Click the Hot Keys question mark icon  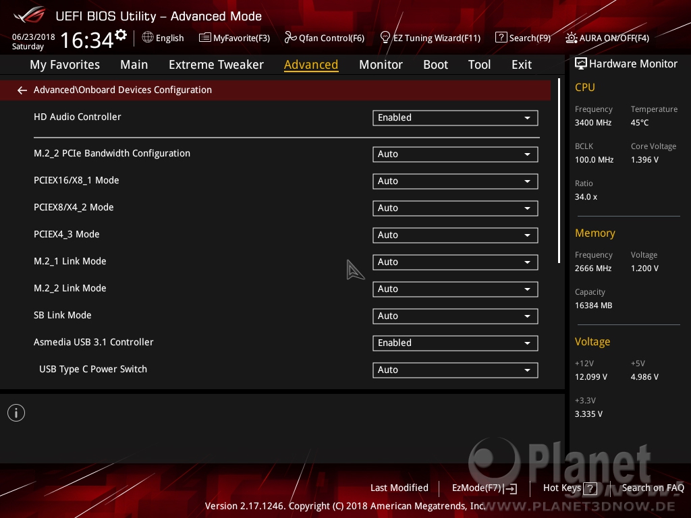coord(590,488)
